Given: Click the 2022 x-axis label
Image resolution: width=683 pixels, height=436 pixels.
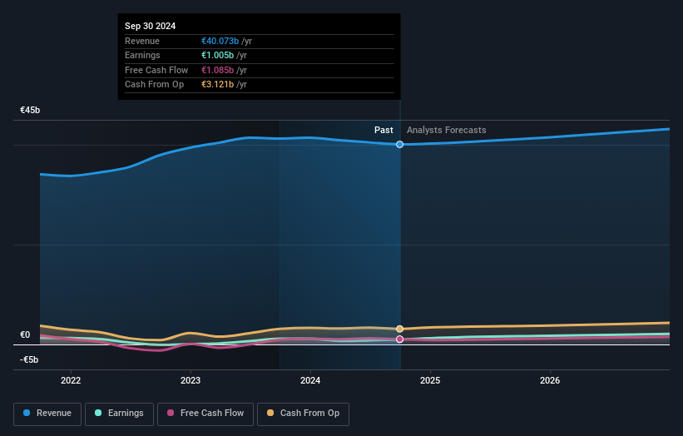Looking at the screenshot, I should click(x=71, y=380).
